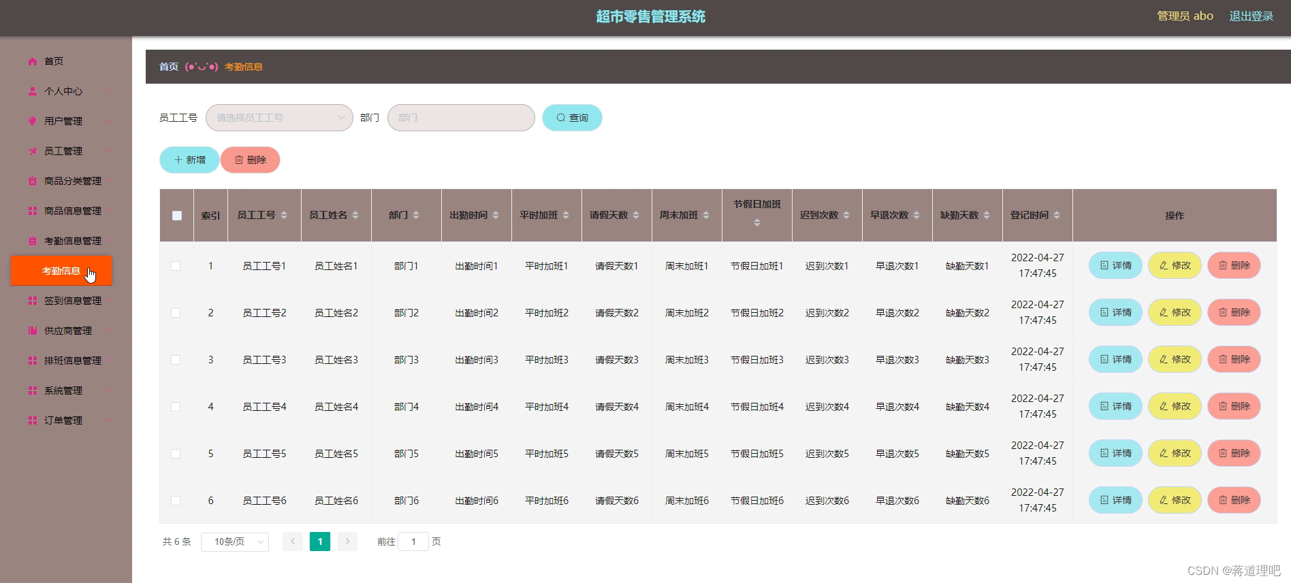This screenshot has width=1291, height=583.
Task: Expand the 供应商管理 submenu arrow
Action: 107,331
